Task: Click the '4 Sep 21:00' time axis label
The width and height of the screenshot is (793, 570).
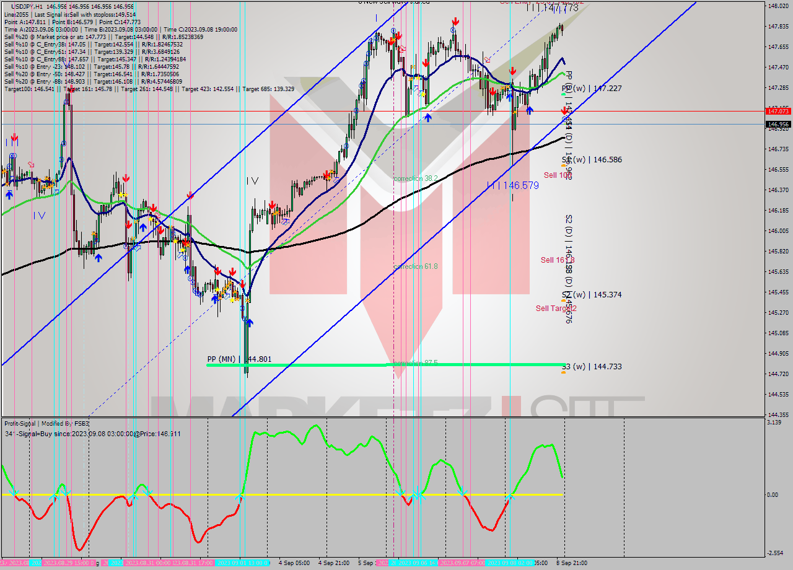Action: point(334,563)
